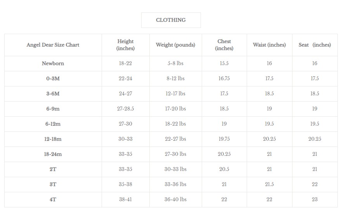Click the Waist (inches) column header
The width and height of the screenshot is (346, 214).
click(269, 45)
